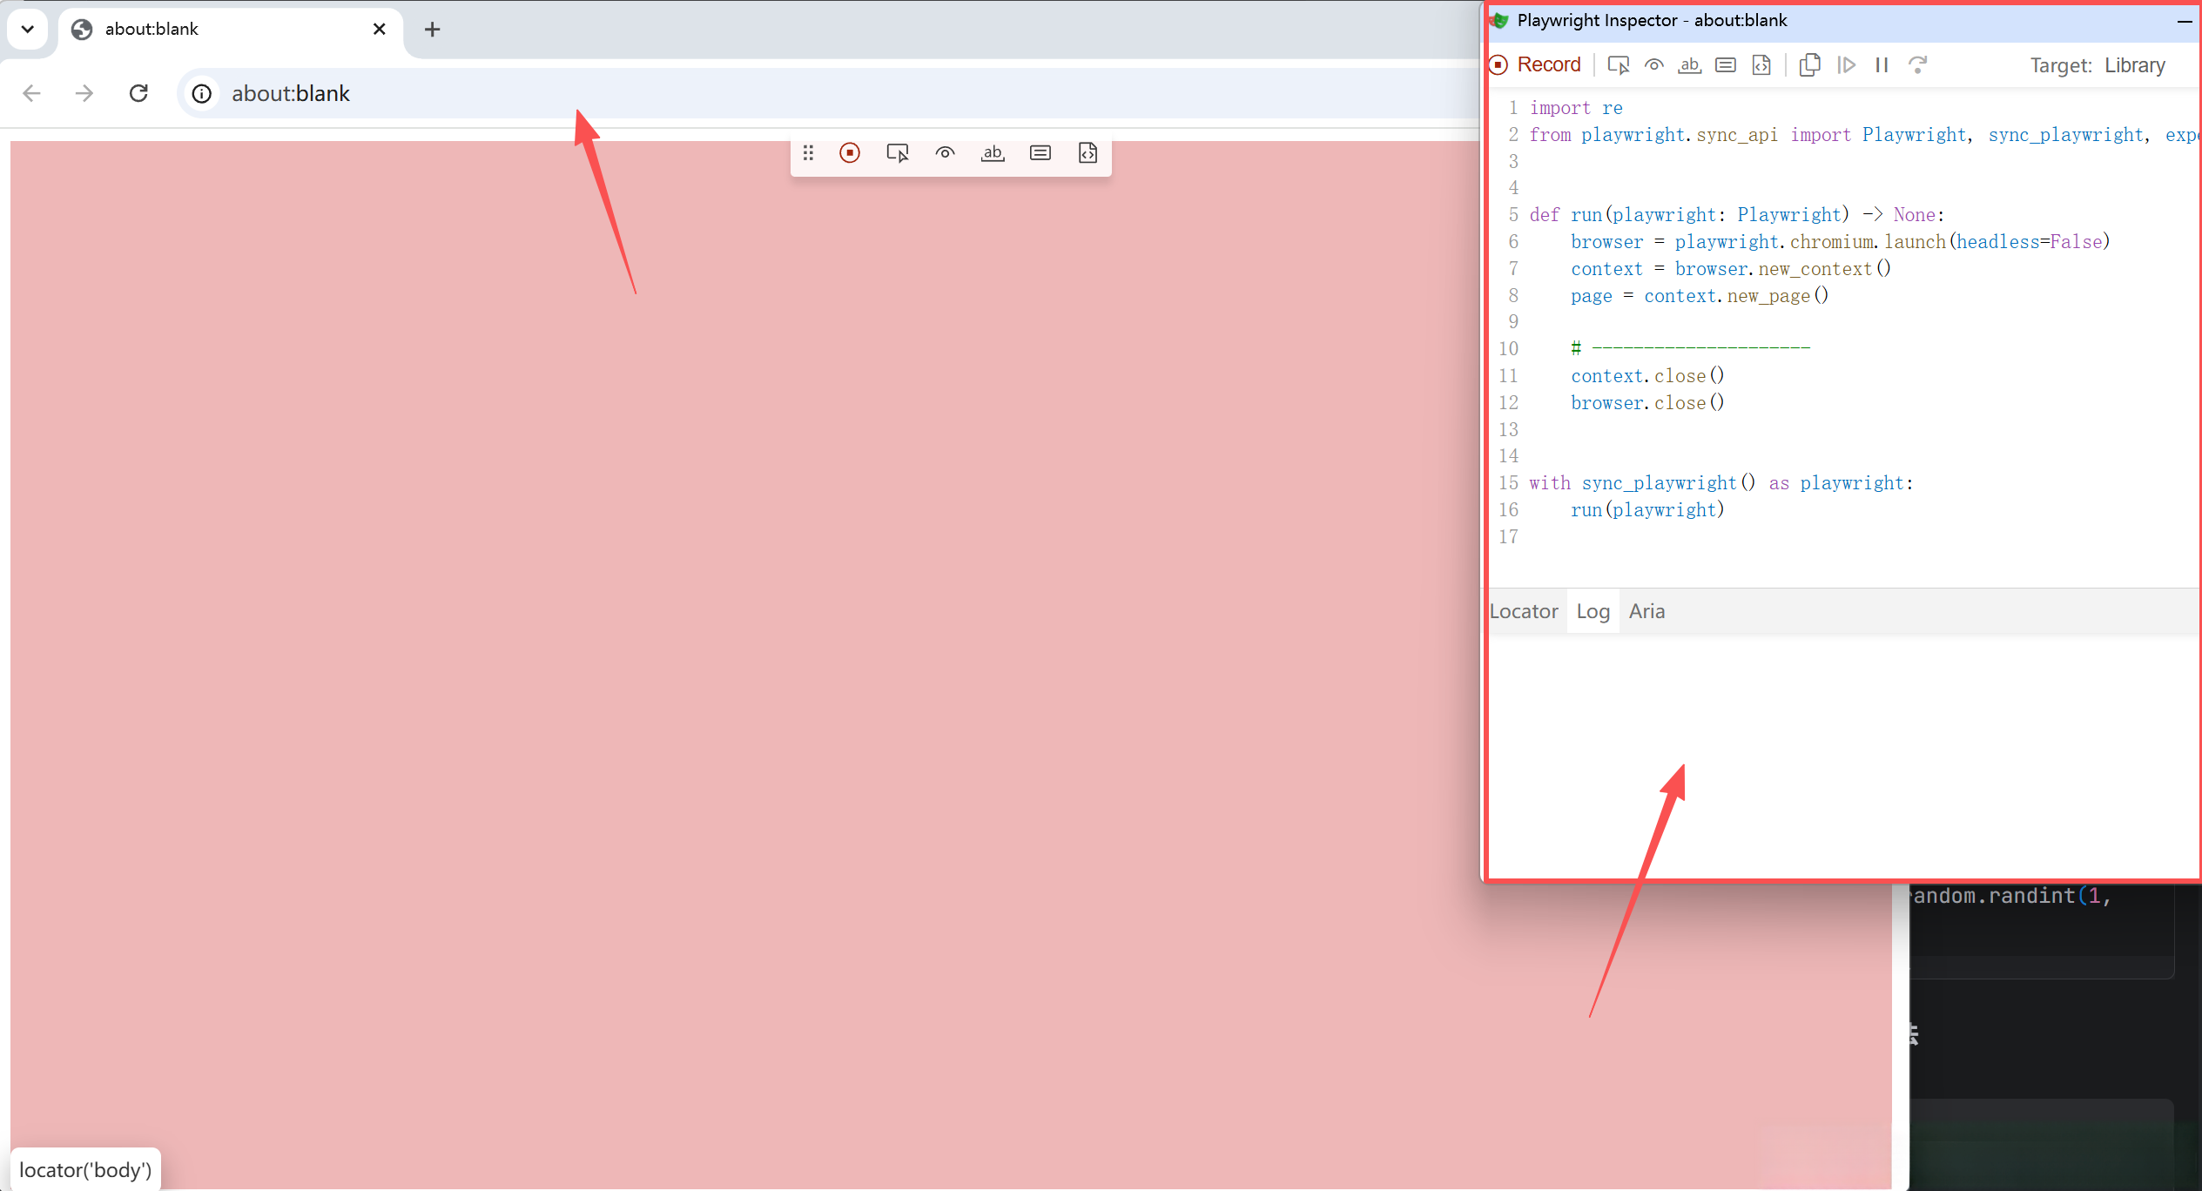
Task: Open the Target Library dropdown
Action: click(x=2133, y=65)
